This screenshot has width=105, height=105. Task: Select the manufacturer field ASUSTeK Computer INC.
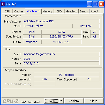point(61,21)
